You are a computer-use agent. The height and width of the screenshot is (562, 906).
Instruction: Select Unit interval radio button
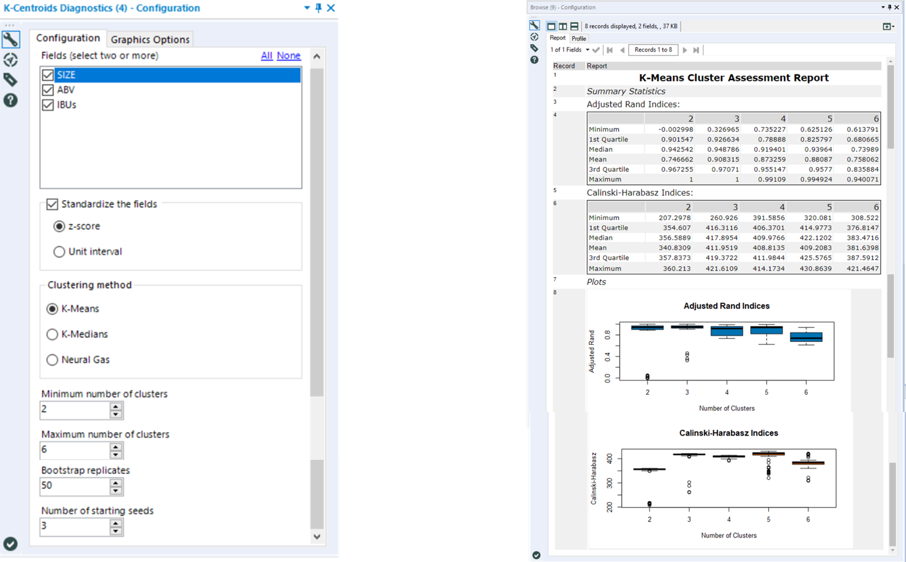59,252
